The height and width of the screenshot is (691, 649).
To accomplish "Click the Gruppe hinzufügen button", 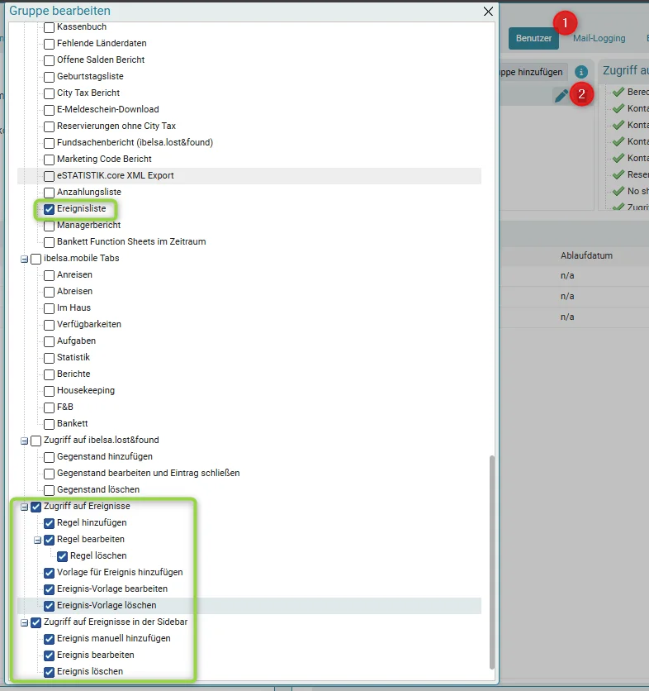I will click(533, 72).
